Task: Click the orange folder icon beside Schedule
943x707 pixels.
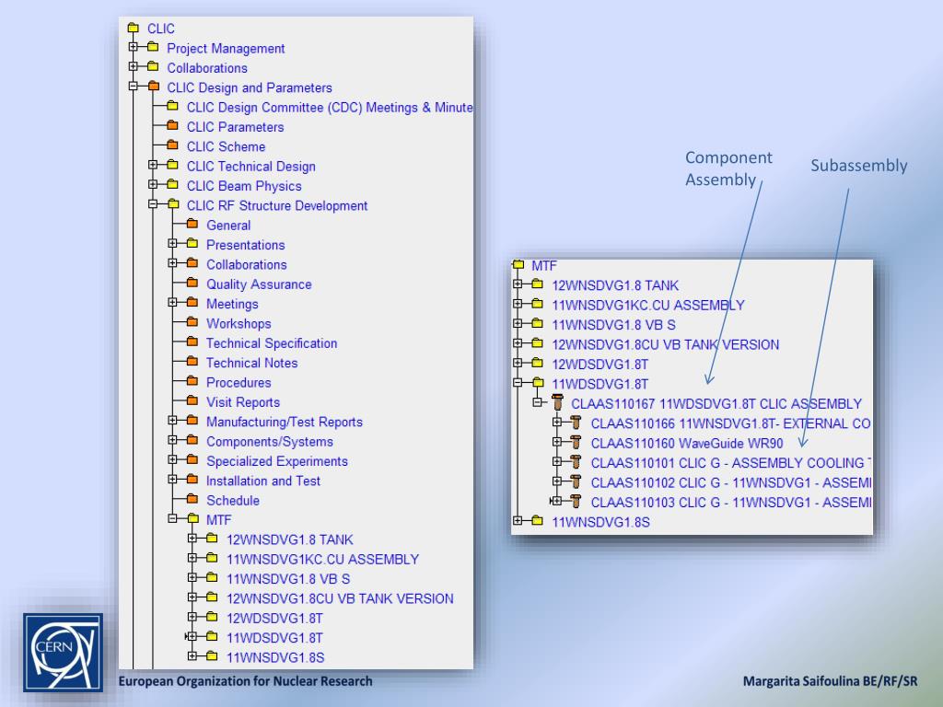Action: (192, 499)
